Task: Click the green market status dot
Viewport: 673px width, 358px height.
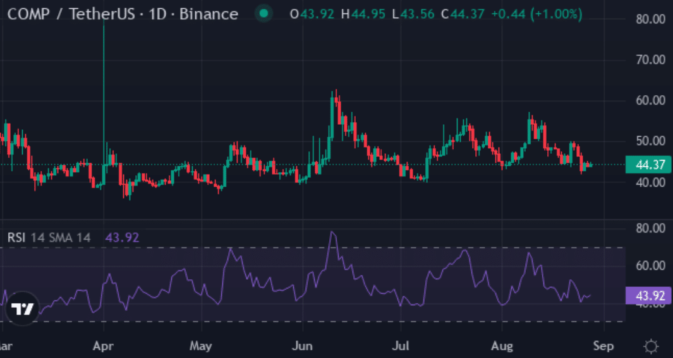Action: coord(264,14)
